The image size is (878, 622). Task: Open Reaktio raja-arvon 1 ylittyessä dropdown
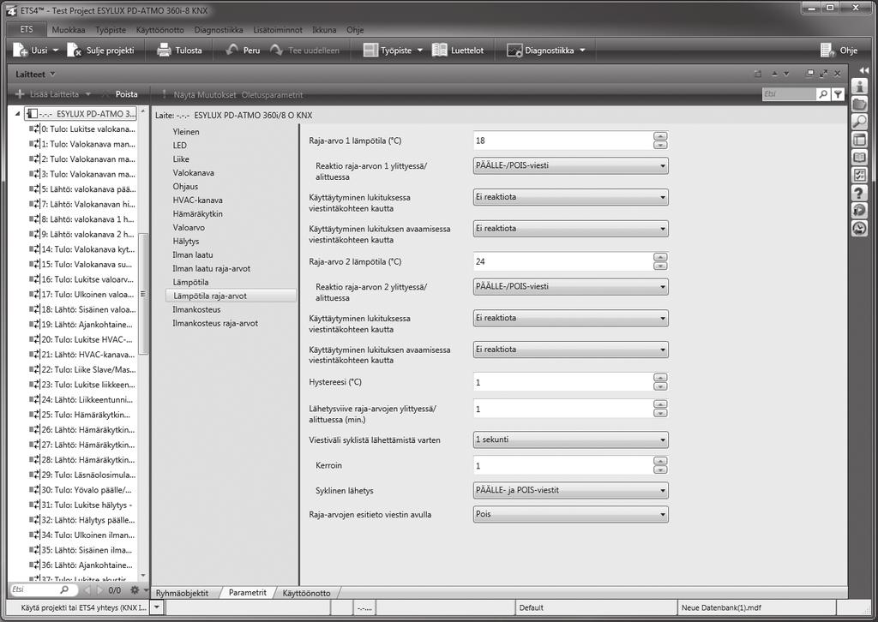(570, 165)
